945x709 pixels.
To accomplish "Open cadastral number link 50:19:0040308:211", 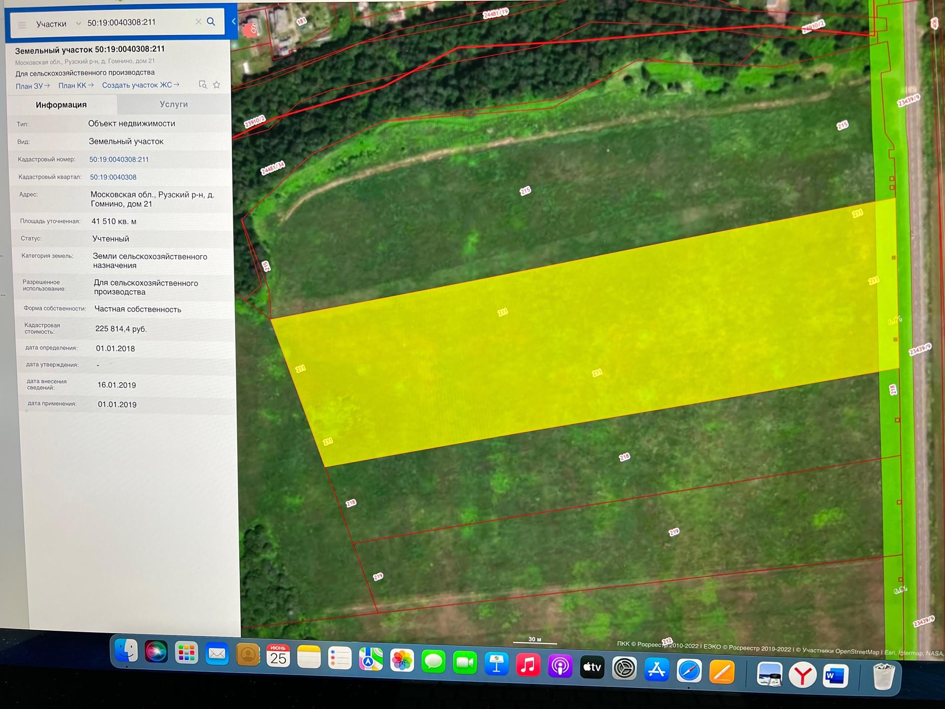I will click(119, 160).
